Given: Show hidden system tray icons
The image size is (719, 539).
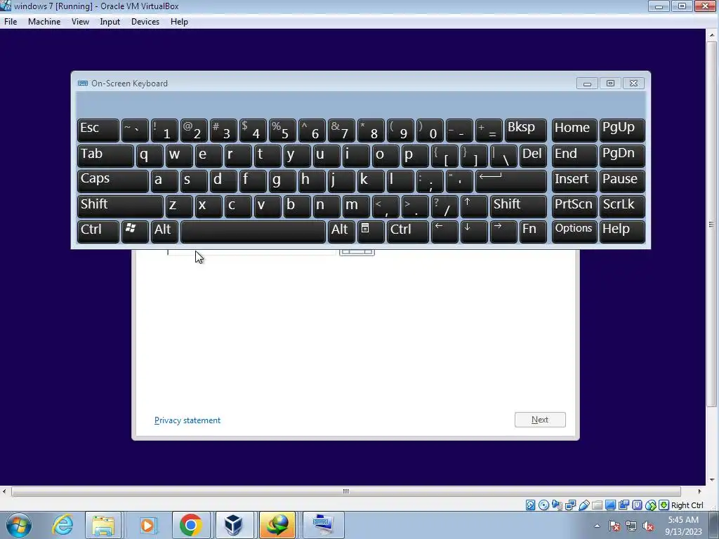Looking at the screenshot, I should click(597, 526).
